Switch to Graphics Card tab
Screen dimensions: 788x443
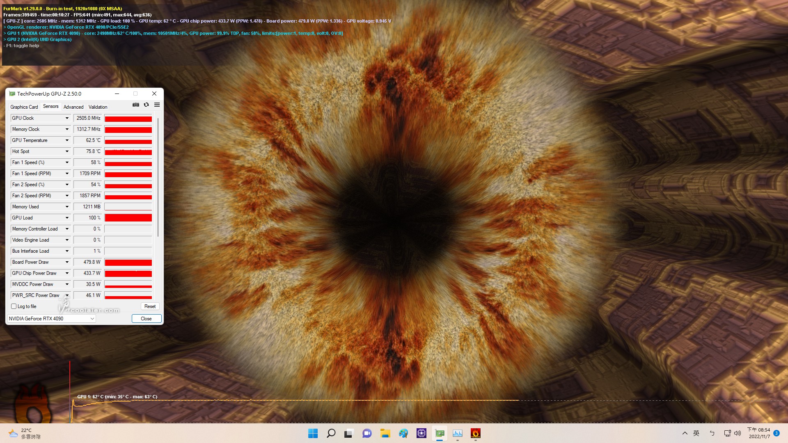(x=24, y=107)
